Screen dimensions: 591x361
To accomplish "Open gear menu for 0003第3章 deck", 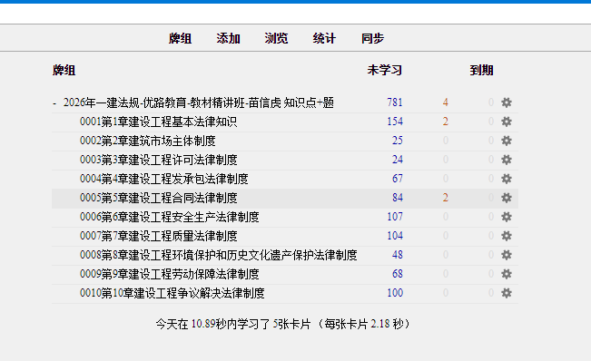I will (x=507, y=160).
